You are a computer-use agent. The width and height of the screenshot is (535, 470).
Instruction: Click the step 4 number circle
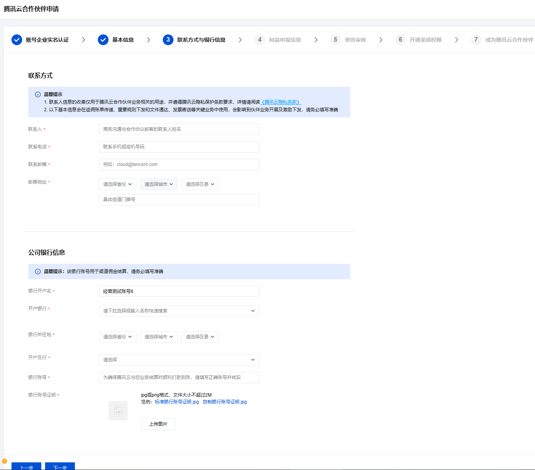(x=260, y=40)
